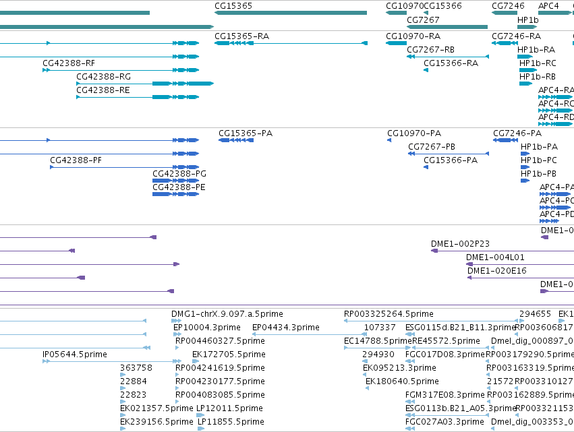Select protein CG42388-PE
The image size is (574, 432).
click(x=176, y=194)
